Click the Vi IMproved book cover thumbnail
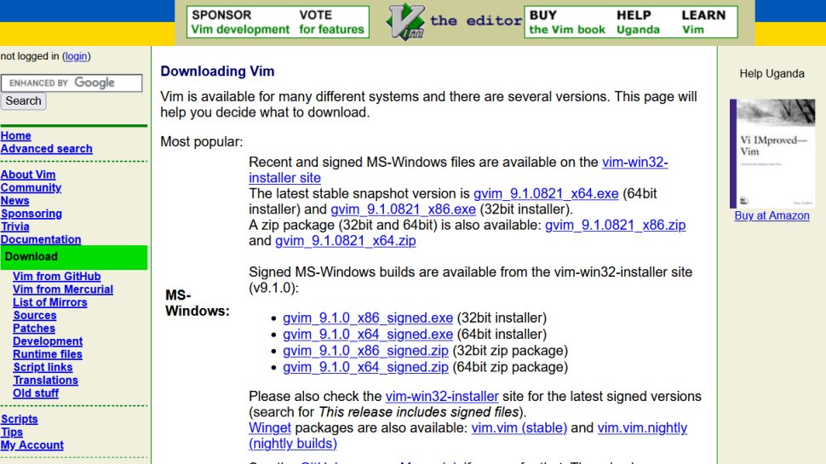The width and height of the screenshot is (826, 464). (772, 154)
